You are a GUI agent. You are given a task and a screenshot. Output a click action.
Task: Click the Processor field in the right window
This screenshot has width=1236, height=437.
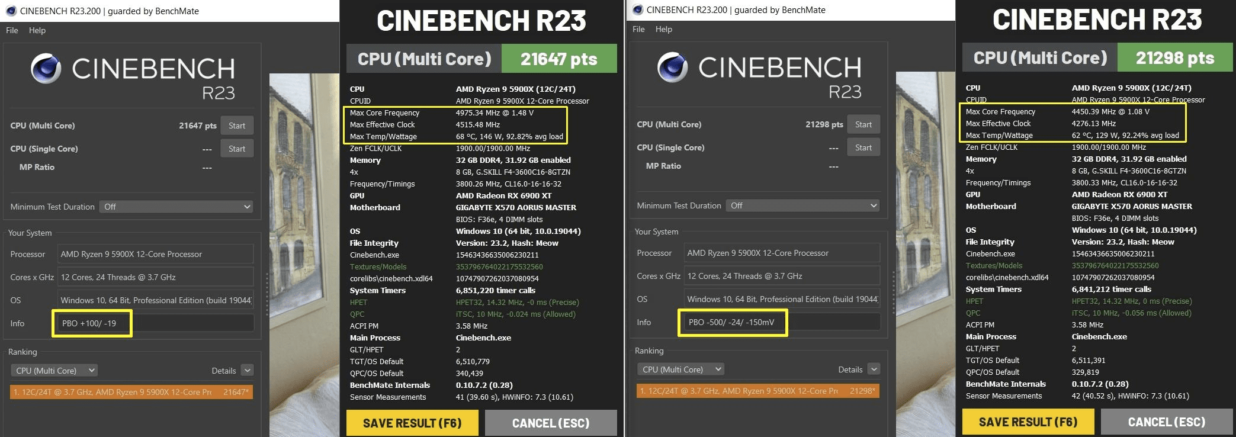click(x=781, y=253)
